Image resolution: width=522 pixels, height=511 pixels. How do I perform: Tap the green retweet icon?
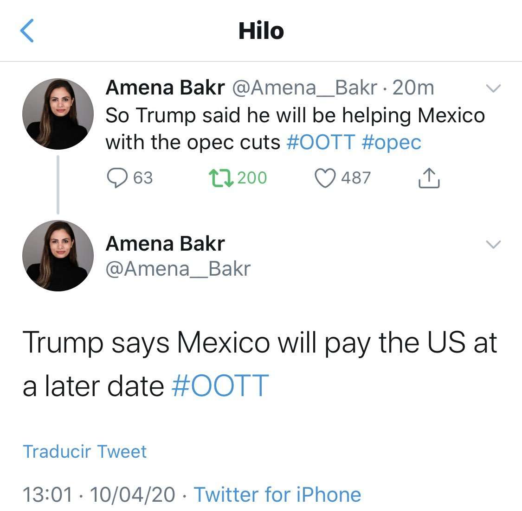point(221,178)
